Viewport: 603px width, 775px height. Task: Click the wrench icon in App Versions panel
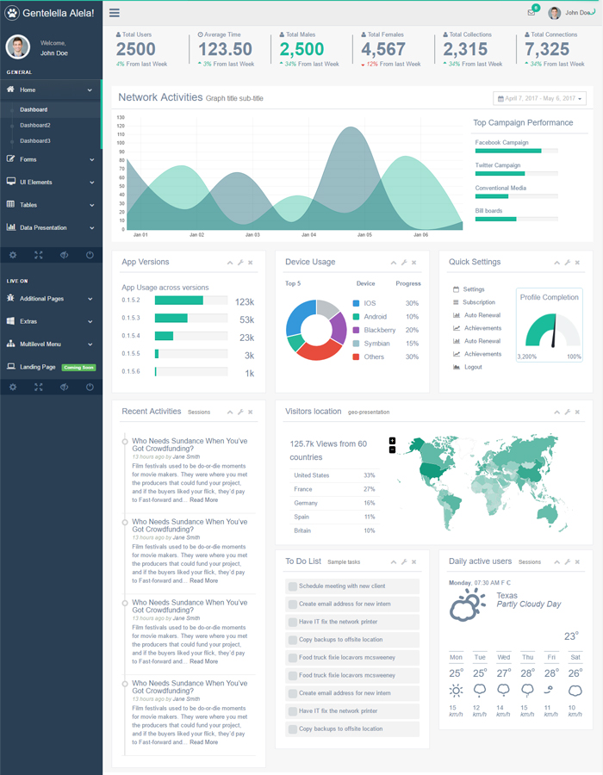pos(240,263)
